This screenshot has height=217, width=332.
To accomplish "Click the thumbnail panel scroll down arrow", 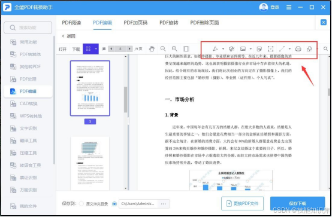I will pos(126,188).
